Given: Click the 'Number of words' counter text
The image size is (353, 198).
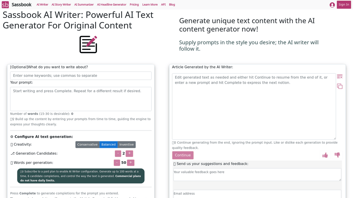Looking at the screenshot, I should pos(42,114).
